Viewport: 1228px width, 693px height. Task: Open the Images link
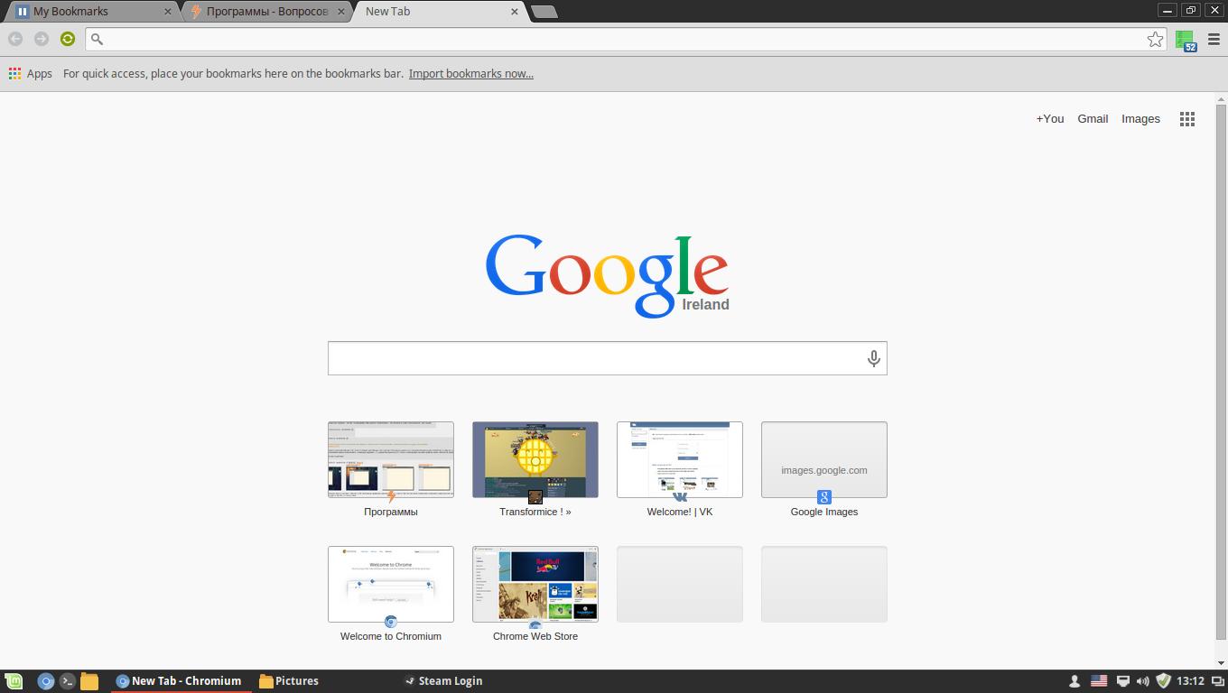tap(1140, 119)
